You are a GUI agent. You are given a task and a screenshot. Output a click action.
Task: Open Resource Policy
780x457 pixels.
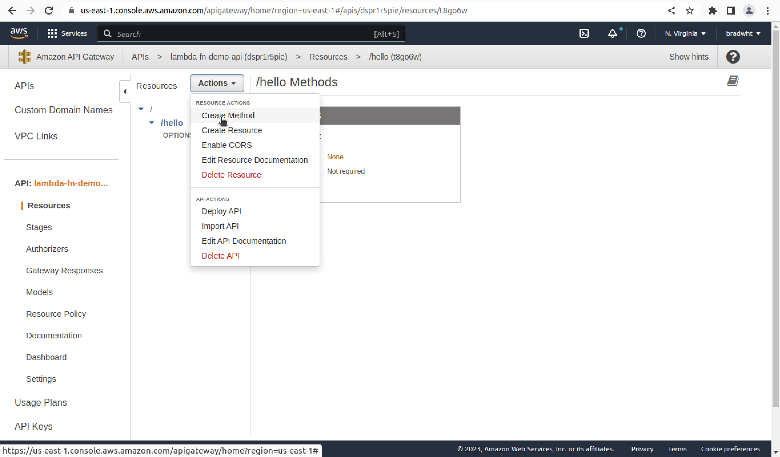click(x=56, y=314)
